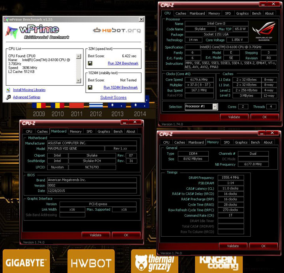Click the save icon for the 32M score
This screenshot has width=284, height=273.
pyautogui.click(x=90, y=63)
